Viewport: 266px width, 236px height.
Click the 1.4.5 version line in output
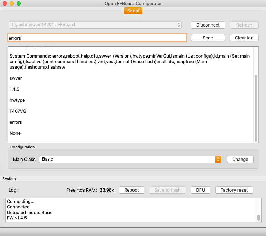(14, 89)
